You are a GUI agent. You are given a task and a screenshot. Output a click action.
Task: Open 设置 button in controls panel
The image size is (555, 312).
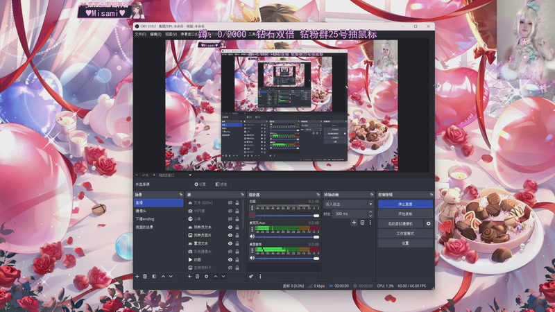(405, 243)
